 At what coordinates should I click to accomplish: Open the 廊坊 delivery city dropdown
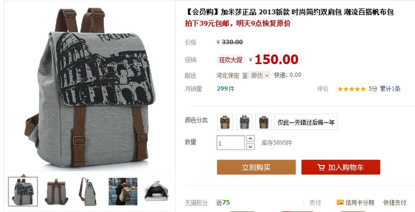click(259, 76)
